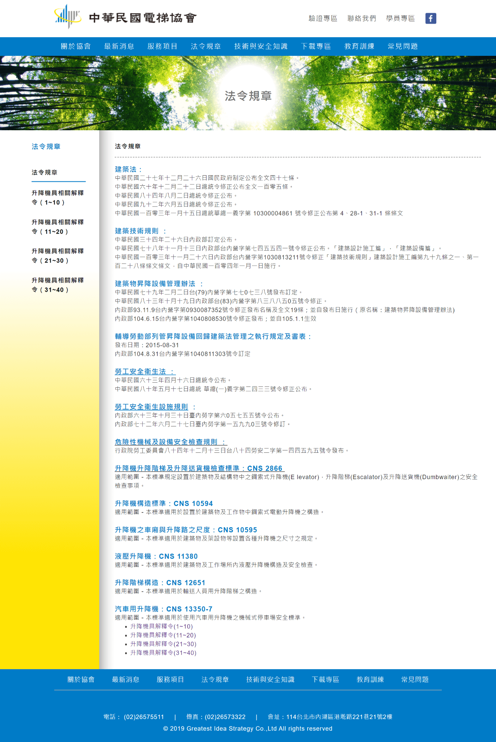
Task: Open 下載專區 in the footer menu
Action: coord(325,680)
